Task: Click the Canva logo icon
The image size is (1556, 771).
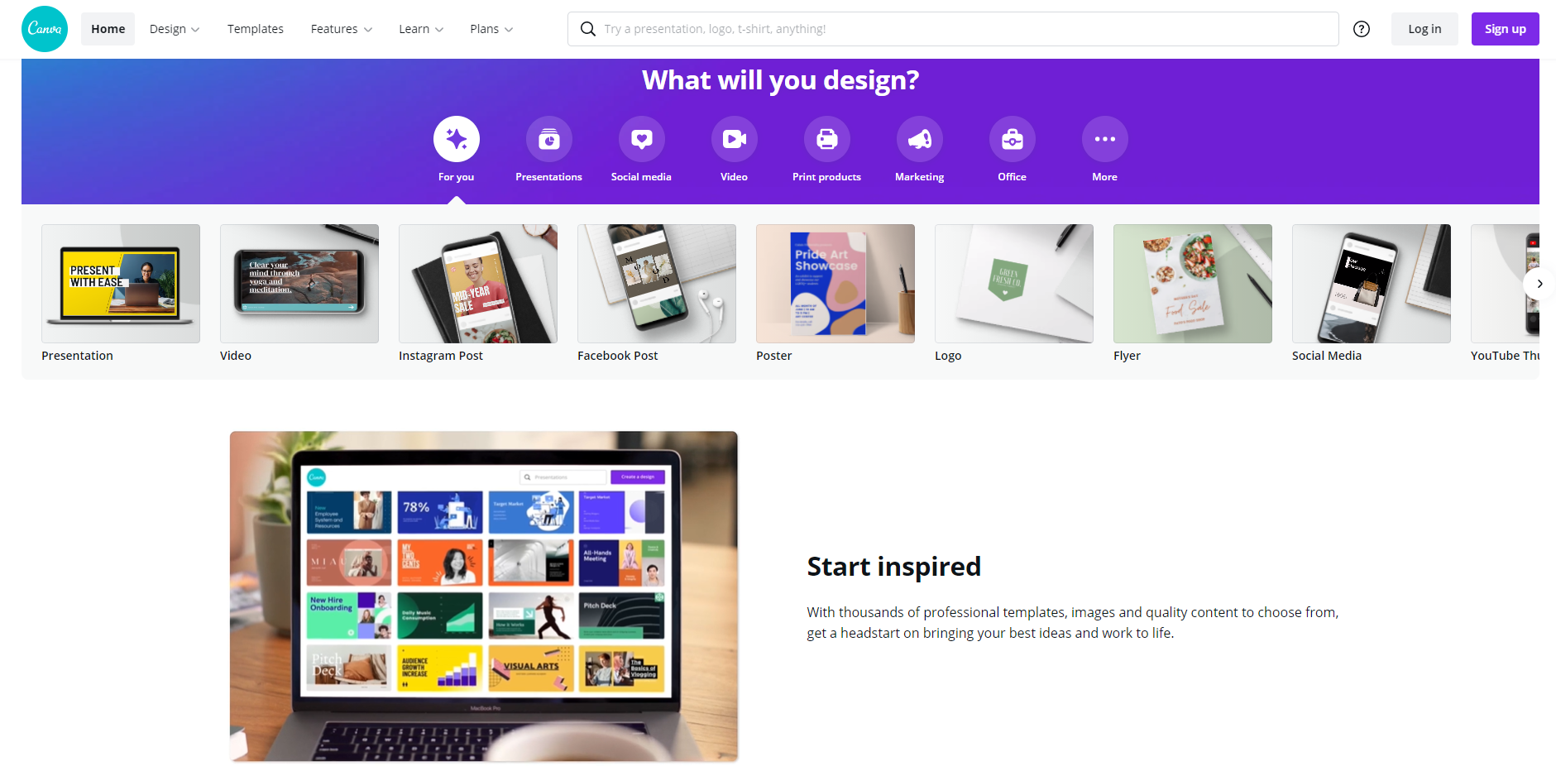Action: pyautogui.click(x=45, y=29)
